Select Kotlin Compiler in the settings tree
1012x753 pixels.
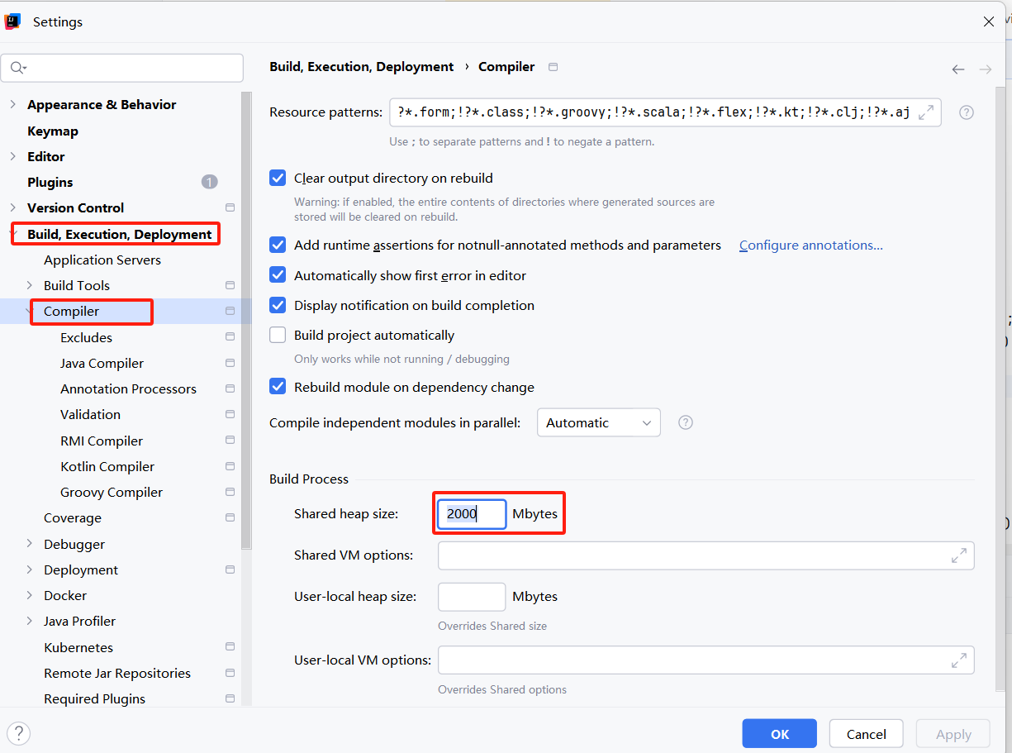click(x=106, y=466)
